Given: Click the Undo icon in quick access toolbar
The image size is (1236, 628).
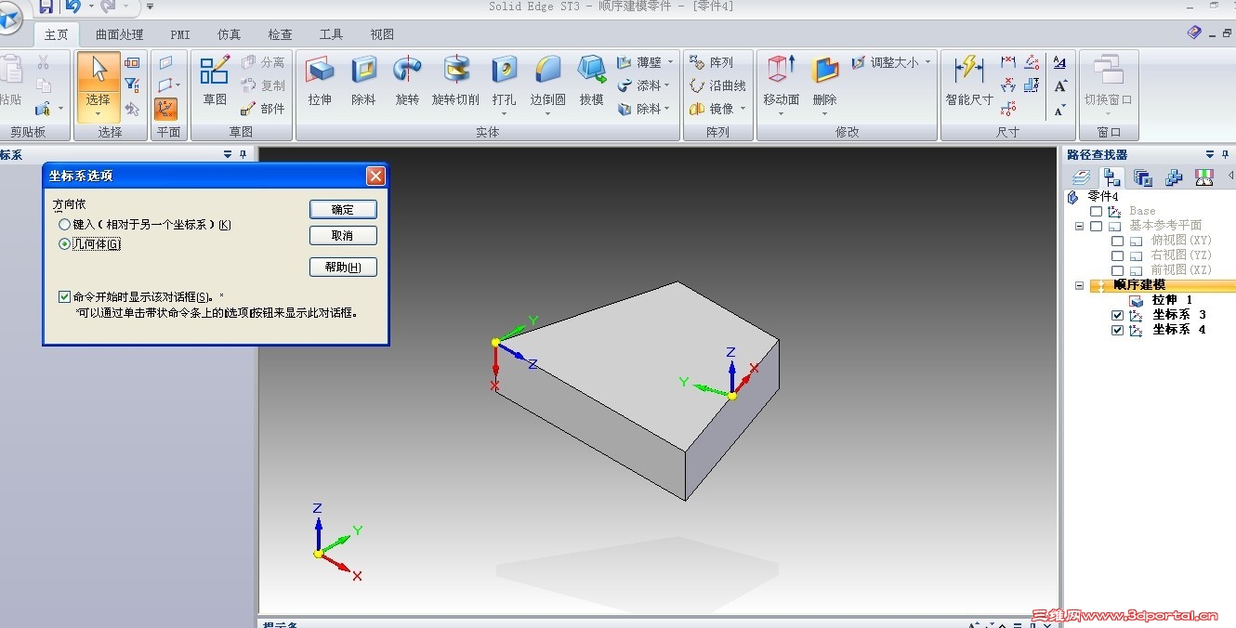Looking at the screenshot, I should (73, 7).
